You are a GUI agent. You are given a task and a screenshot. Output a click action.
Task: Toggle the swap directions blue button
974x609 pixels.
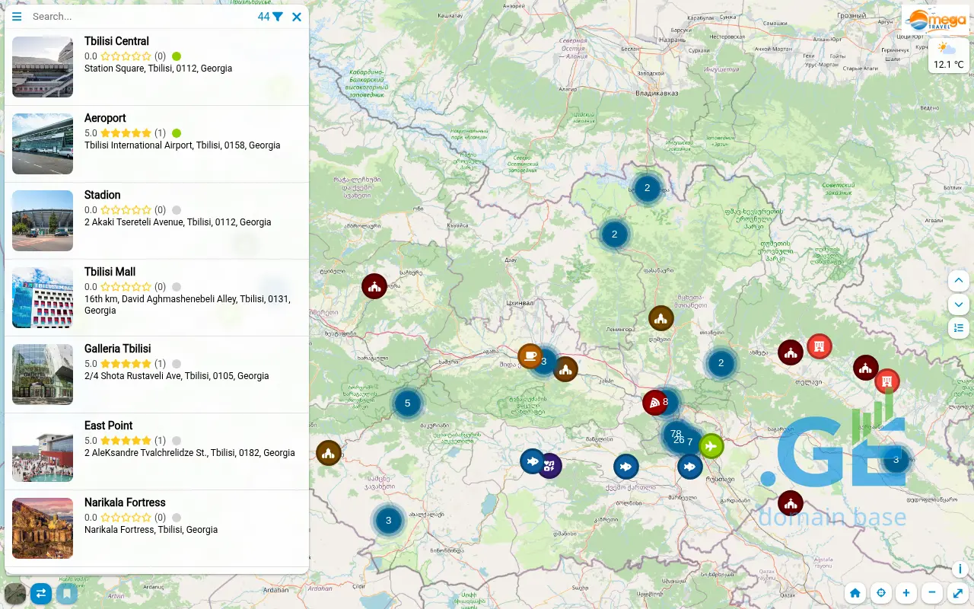[41, 593]
